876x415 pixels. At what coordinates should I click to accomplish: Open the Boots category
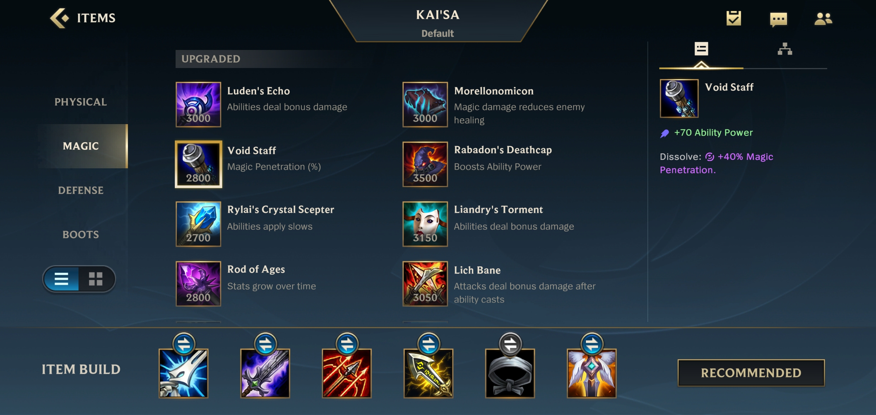point(81,234)
